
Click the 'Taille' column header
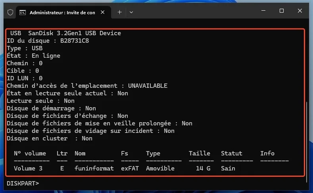point(200,153)
